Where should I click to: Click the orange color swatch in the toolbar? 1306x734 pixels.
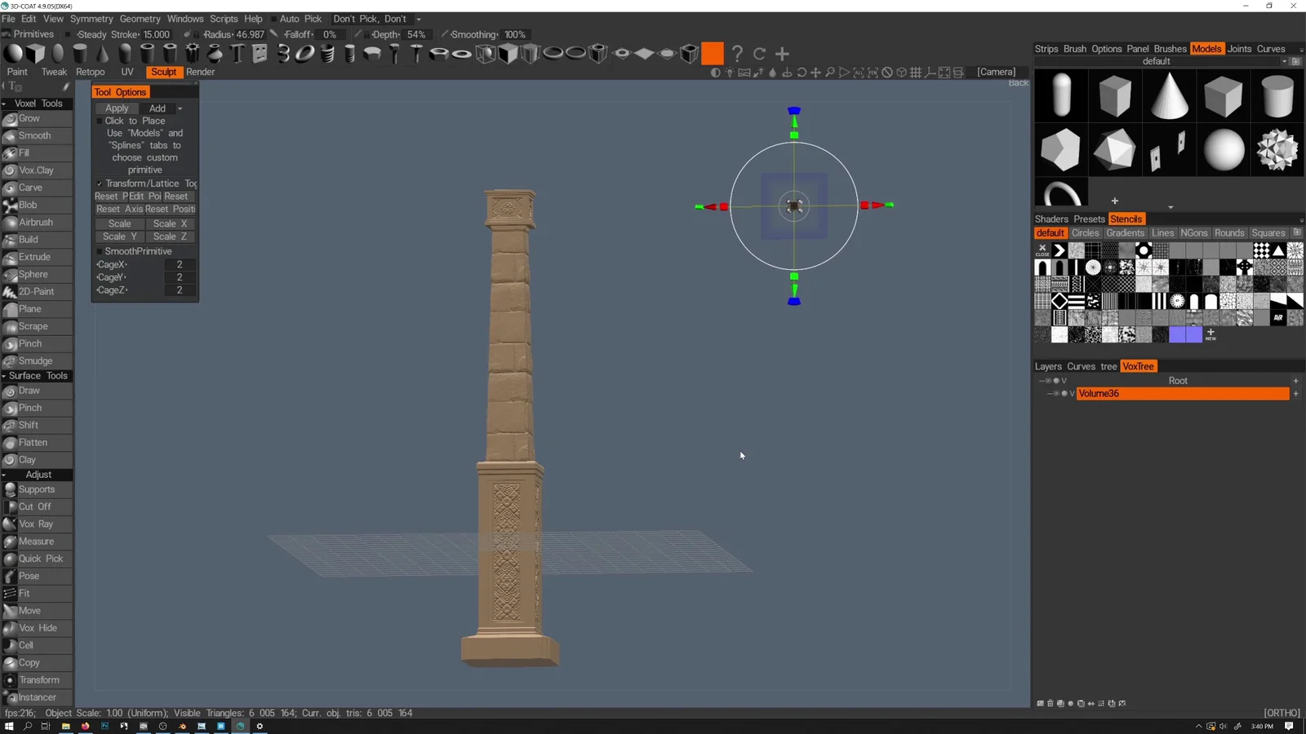coord(712,54)
